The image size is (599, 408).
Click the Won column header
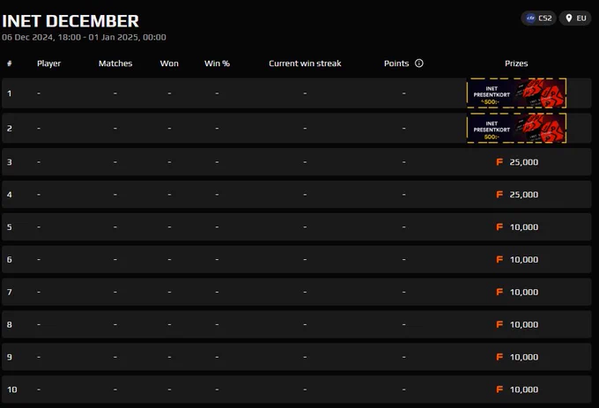(x=169, y=63)
